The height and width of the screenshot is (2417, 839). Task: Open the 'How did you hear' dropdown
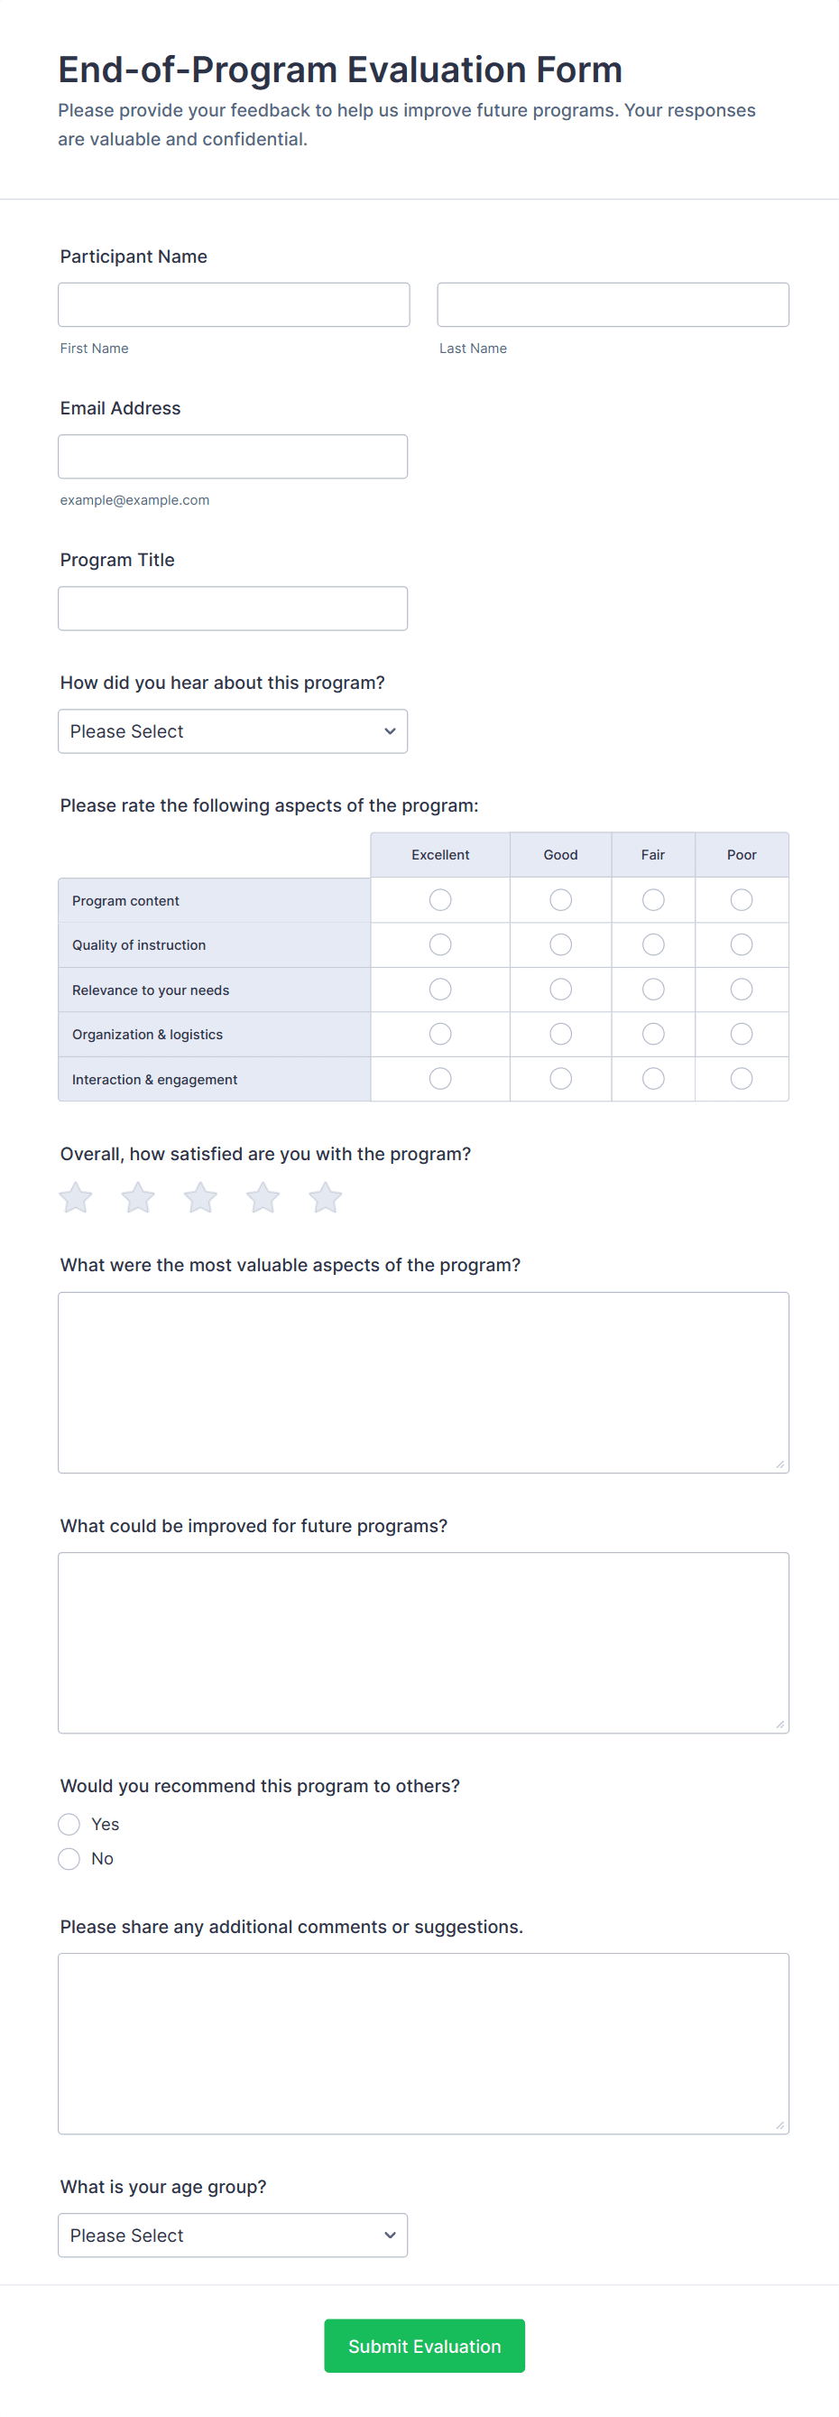(233, 731)
